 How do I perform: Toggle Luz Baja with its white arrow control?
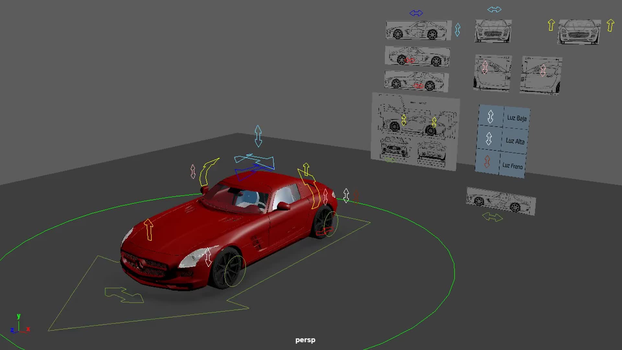490,116
